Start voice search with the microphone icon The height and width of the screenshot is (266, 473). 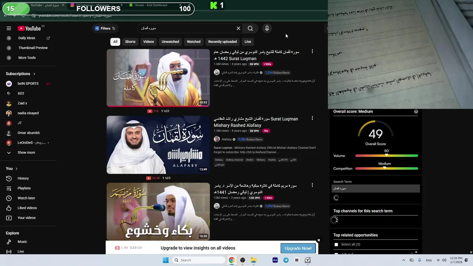[267, 28]
